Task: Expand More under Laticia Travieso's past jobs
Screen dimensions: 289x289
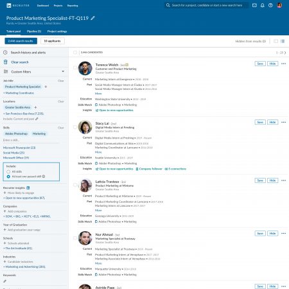Action: pyautogui.click(x=98, y=211)
